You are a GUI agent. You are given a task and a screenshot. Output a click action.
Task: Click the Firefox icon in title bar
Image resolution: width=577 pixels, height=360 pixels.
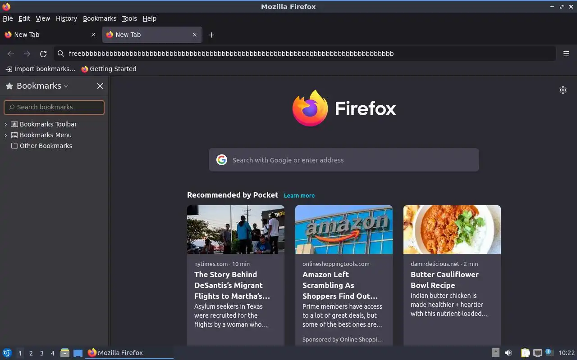click(x=6, y=6)
